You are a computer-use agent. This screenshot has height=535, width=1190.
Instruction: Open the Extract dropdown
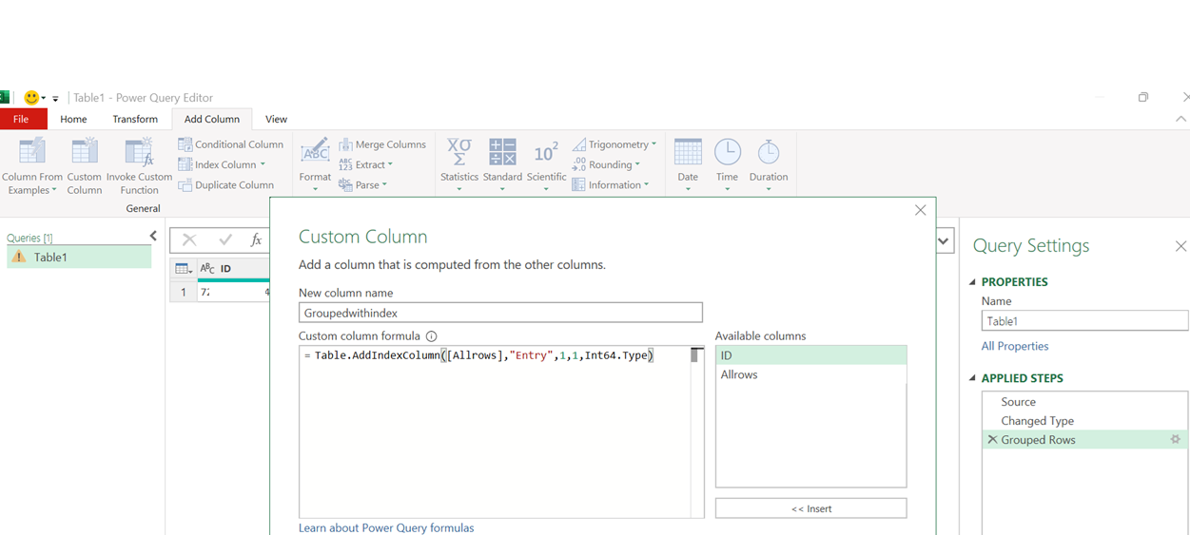(365, 164)
